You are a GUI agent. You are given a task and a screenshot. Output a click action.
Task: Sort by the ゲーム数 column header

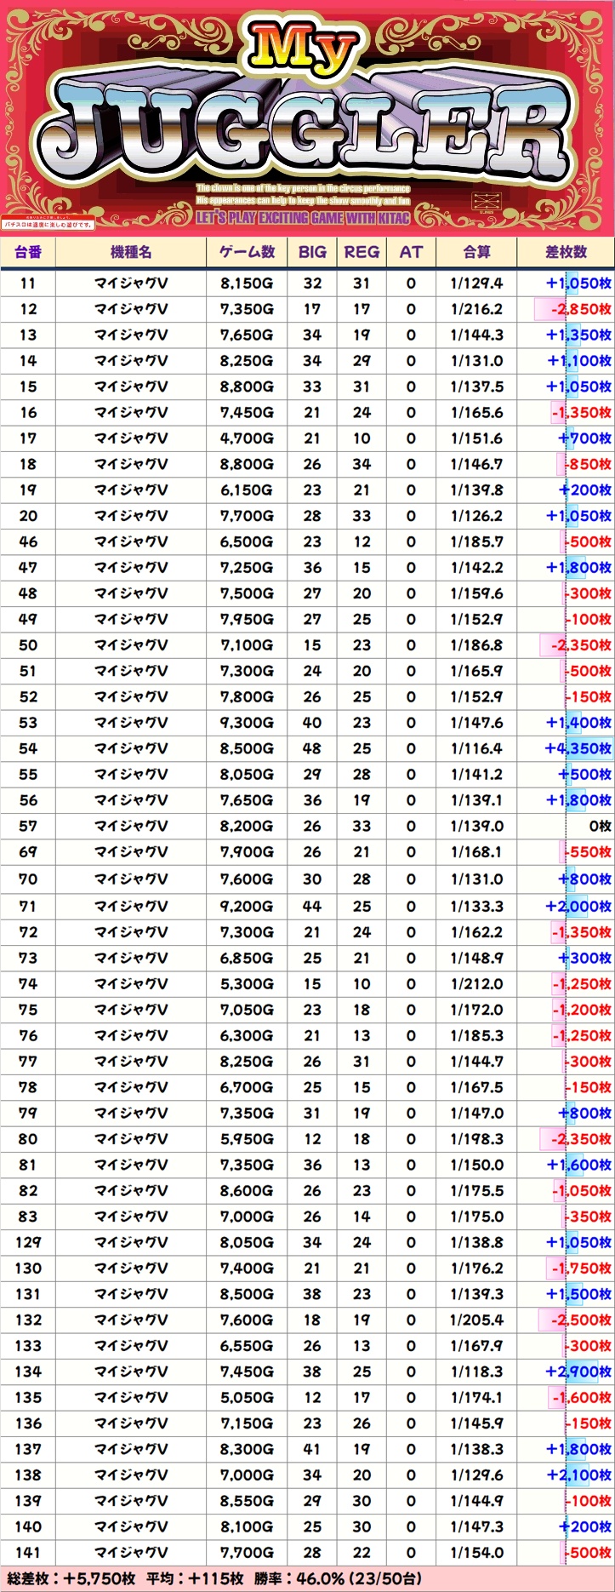tap(247, 252)
